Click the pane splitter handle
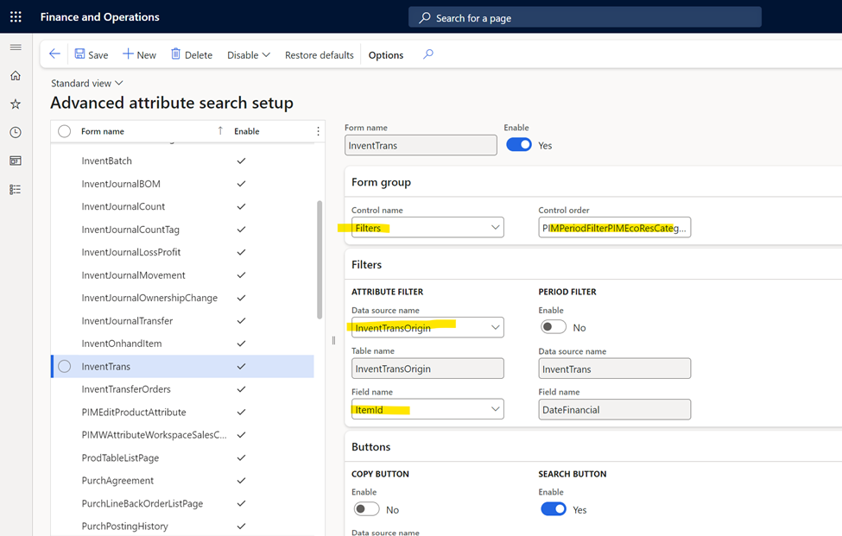This screenshot has height=536, width=842. (x=333, y=340)
